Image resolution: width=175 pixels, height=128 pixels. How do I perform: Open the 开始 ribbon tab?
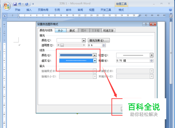17,10
